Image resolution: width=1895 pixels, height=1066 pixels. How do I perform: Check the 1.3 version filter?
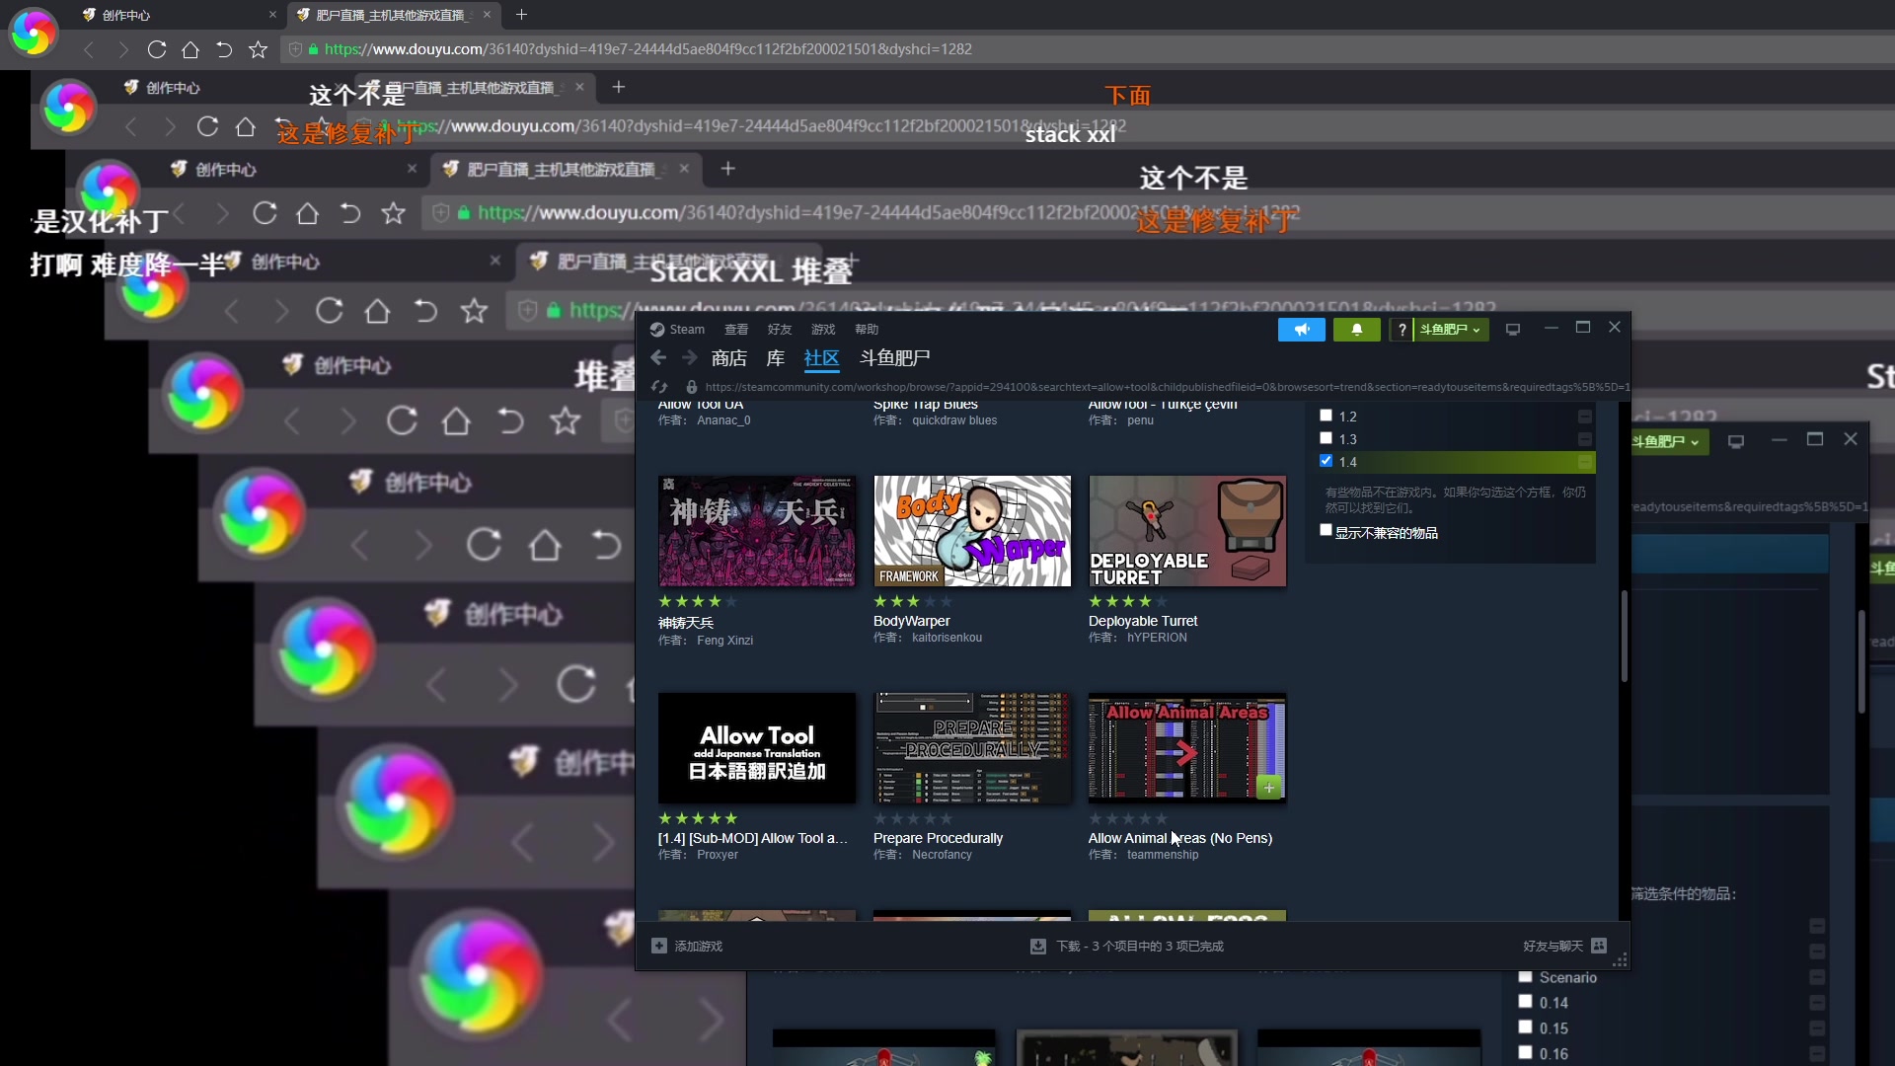pos(1326,438)
